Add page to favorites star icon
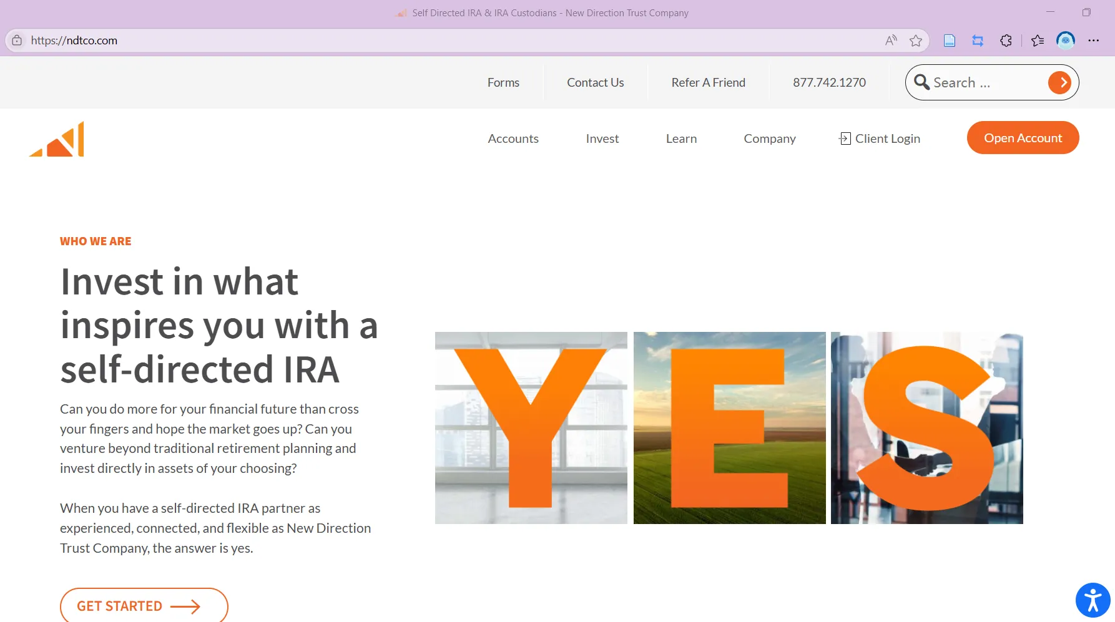Viewport: 1115px width, 622px height. coord(916,41)
